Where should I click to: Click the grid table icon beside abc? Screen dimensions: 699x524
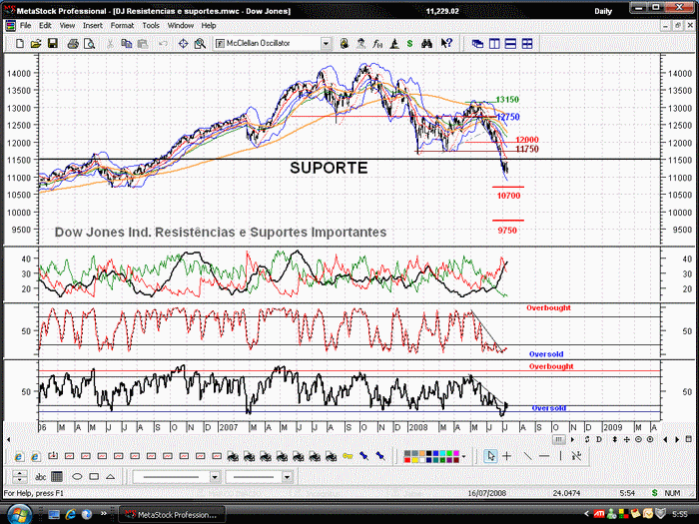57,477
